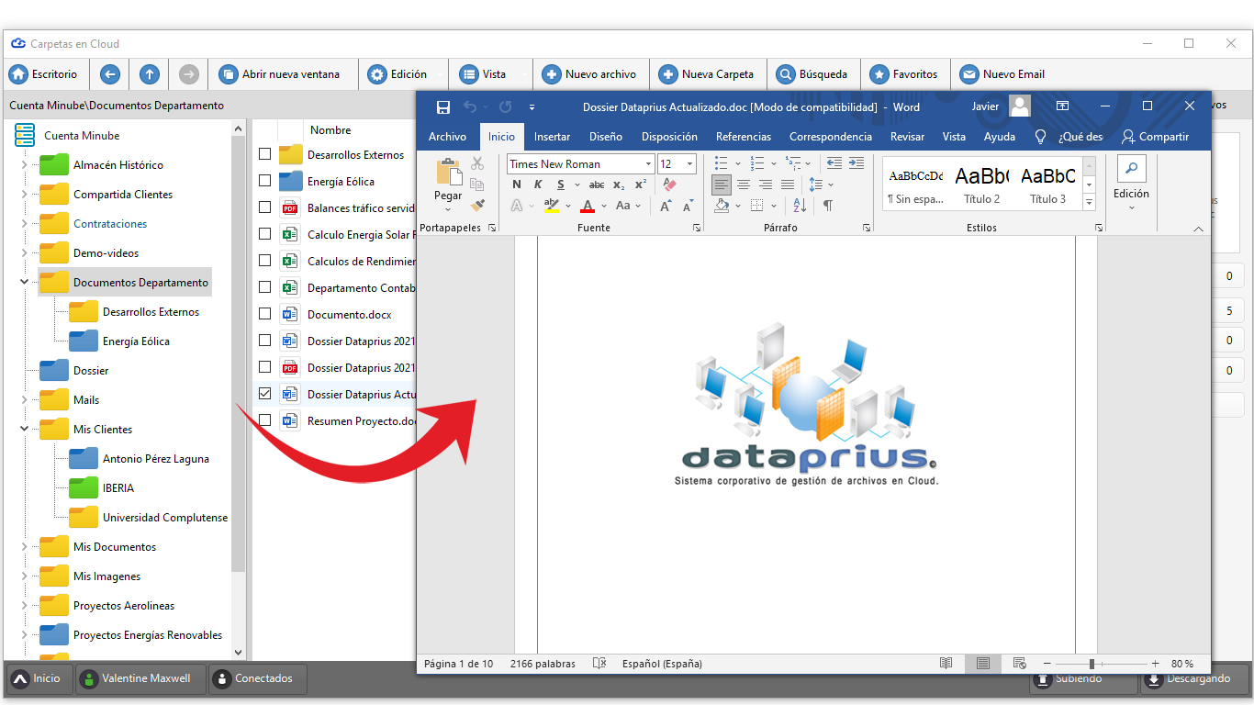Collapse the Mis Clientes tree node
The image size is (1254, 705).
pos(24,430)
